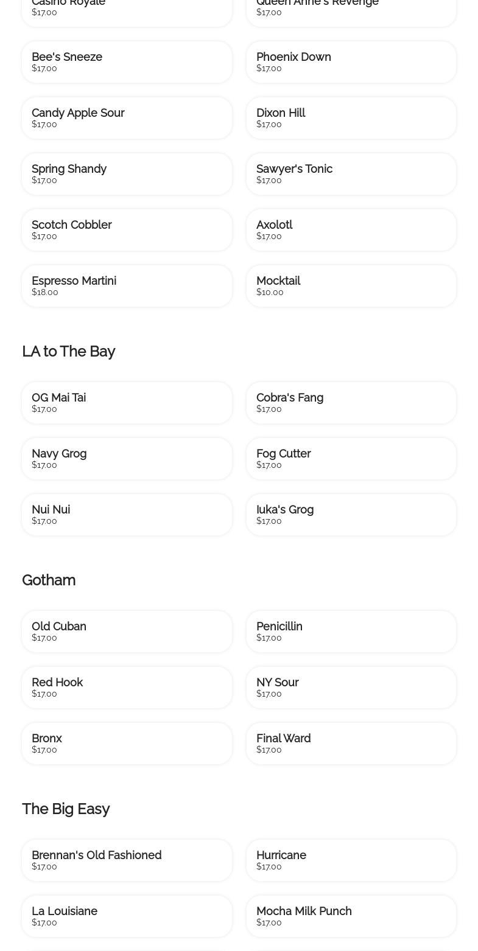Click the Navy Grog card
This screenshot has height=951, width=478.
point(127,459)
